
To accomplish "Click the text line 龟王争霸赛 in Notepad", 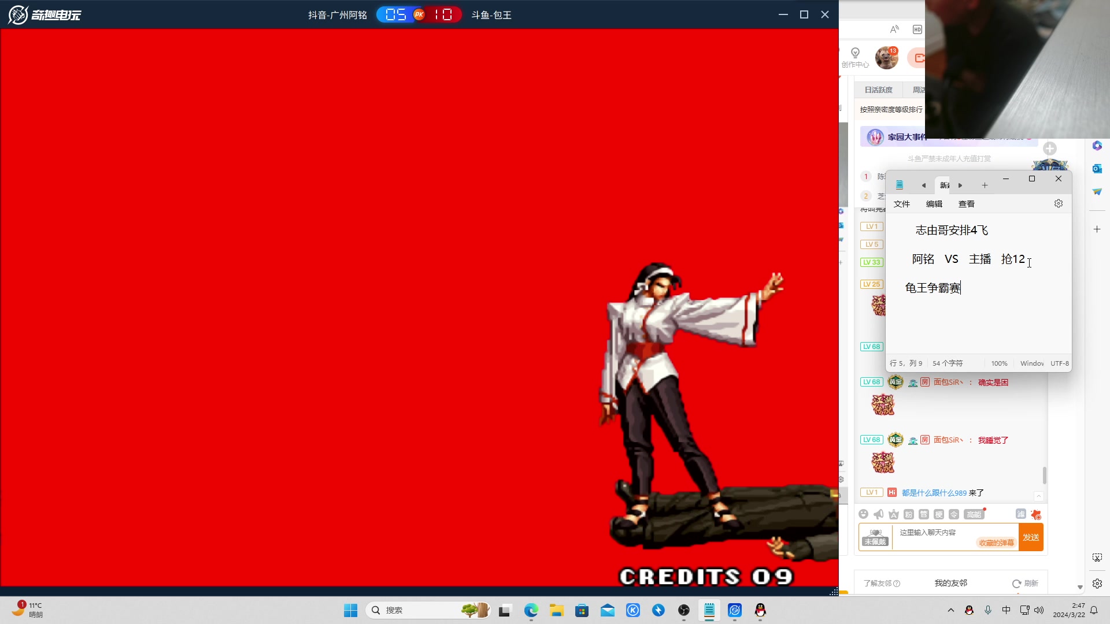I will coord(933,288).
